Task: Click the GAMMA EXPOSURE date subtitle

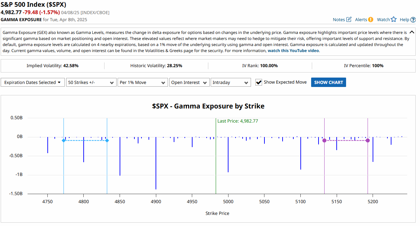Action: tap(44, 19)
